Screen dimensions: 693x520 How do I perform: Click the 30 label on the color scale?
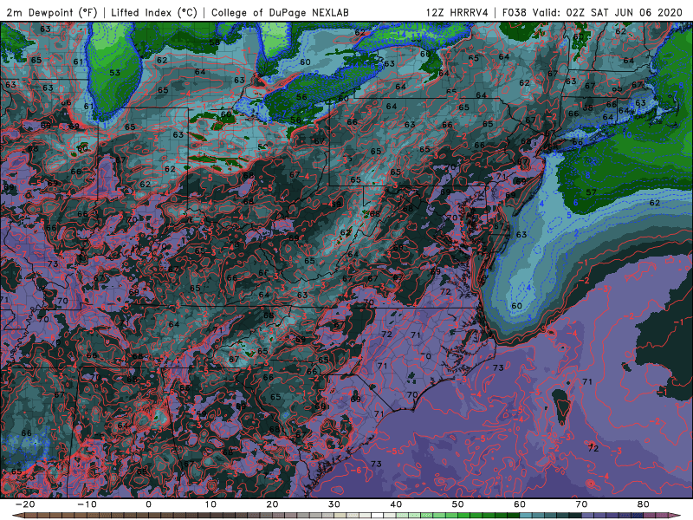(x=334, y=504)
